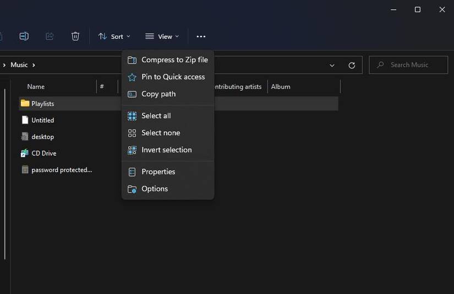This screenshot has height=294, width=454.
Task: Open the View dropdown
Action: (x=162, y=36)
